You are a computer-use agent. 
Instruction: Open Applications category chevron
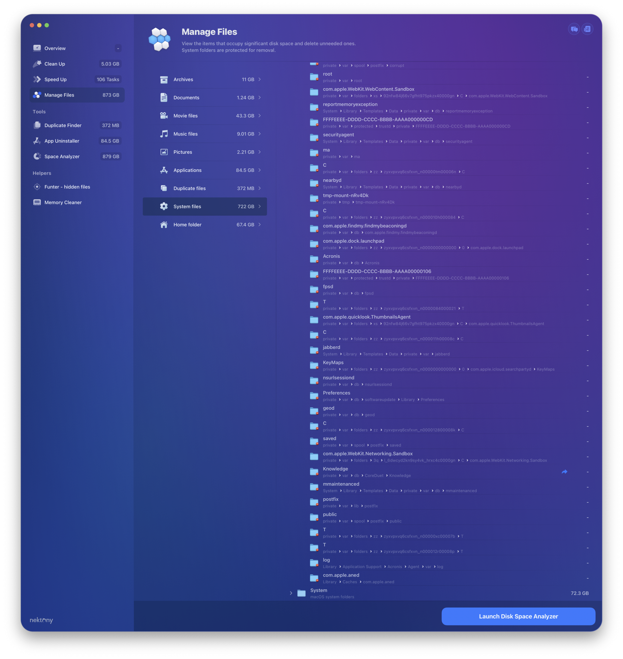coord(260,170)
